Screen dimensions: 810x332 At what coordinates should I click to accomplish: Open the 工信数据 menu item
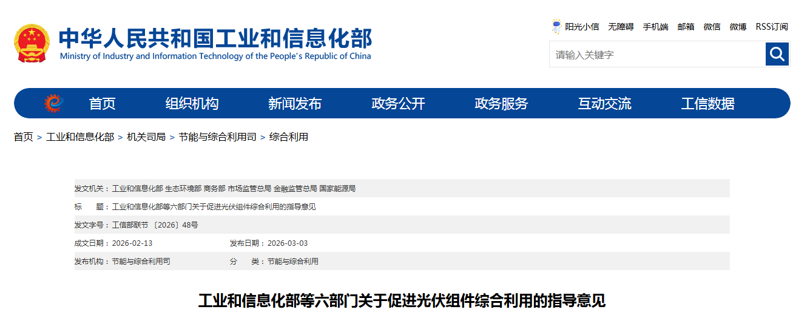click(707, 104)
